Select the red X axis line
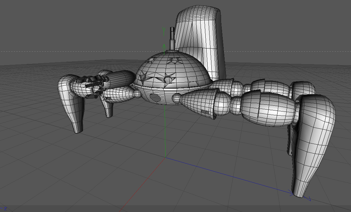The image size is (351, 212). coord(143,185)
